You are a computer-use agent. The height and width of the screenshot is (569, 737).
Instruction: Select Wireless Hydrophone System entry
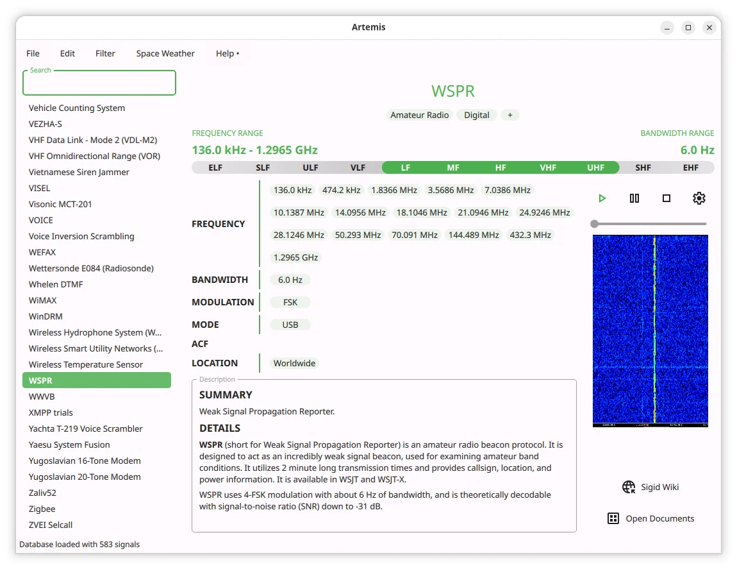pyautogui.click(x=97, y=332)
